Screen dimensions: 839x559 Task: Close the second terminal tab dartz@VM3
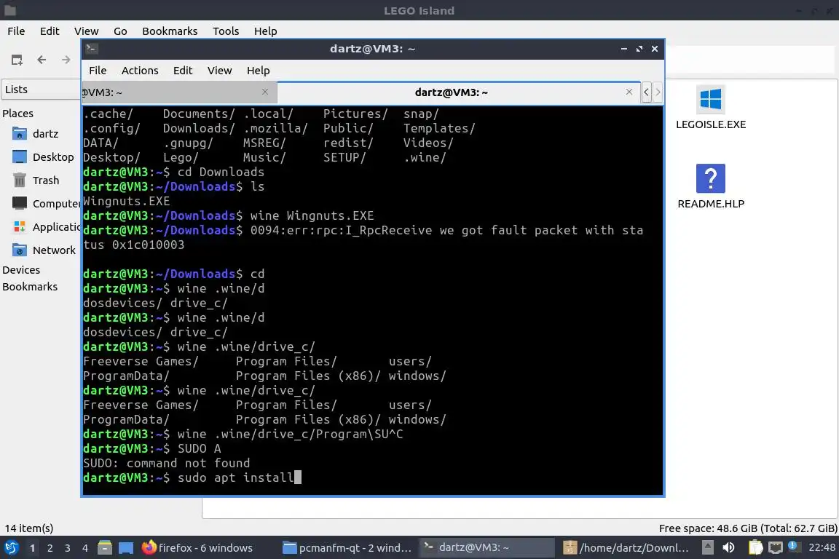(x=629, y=92)
